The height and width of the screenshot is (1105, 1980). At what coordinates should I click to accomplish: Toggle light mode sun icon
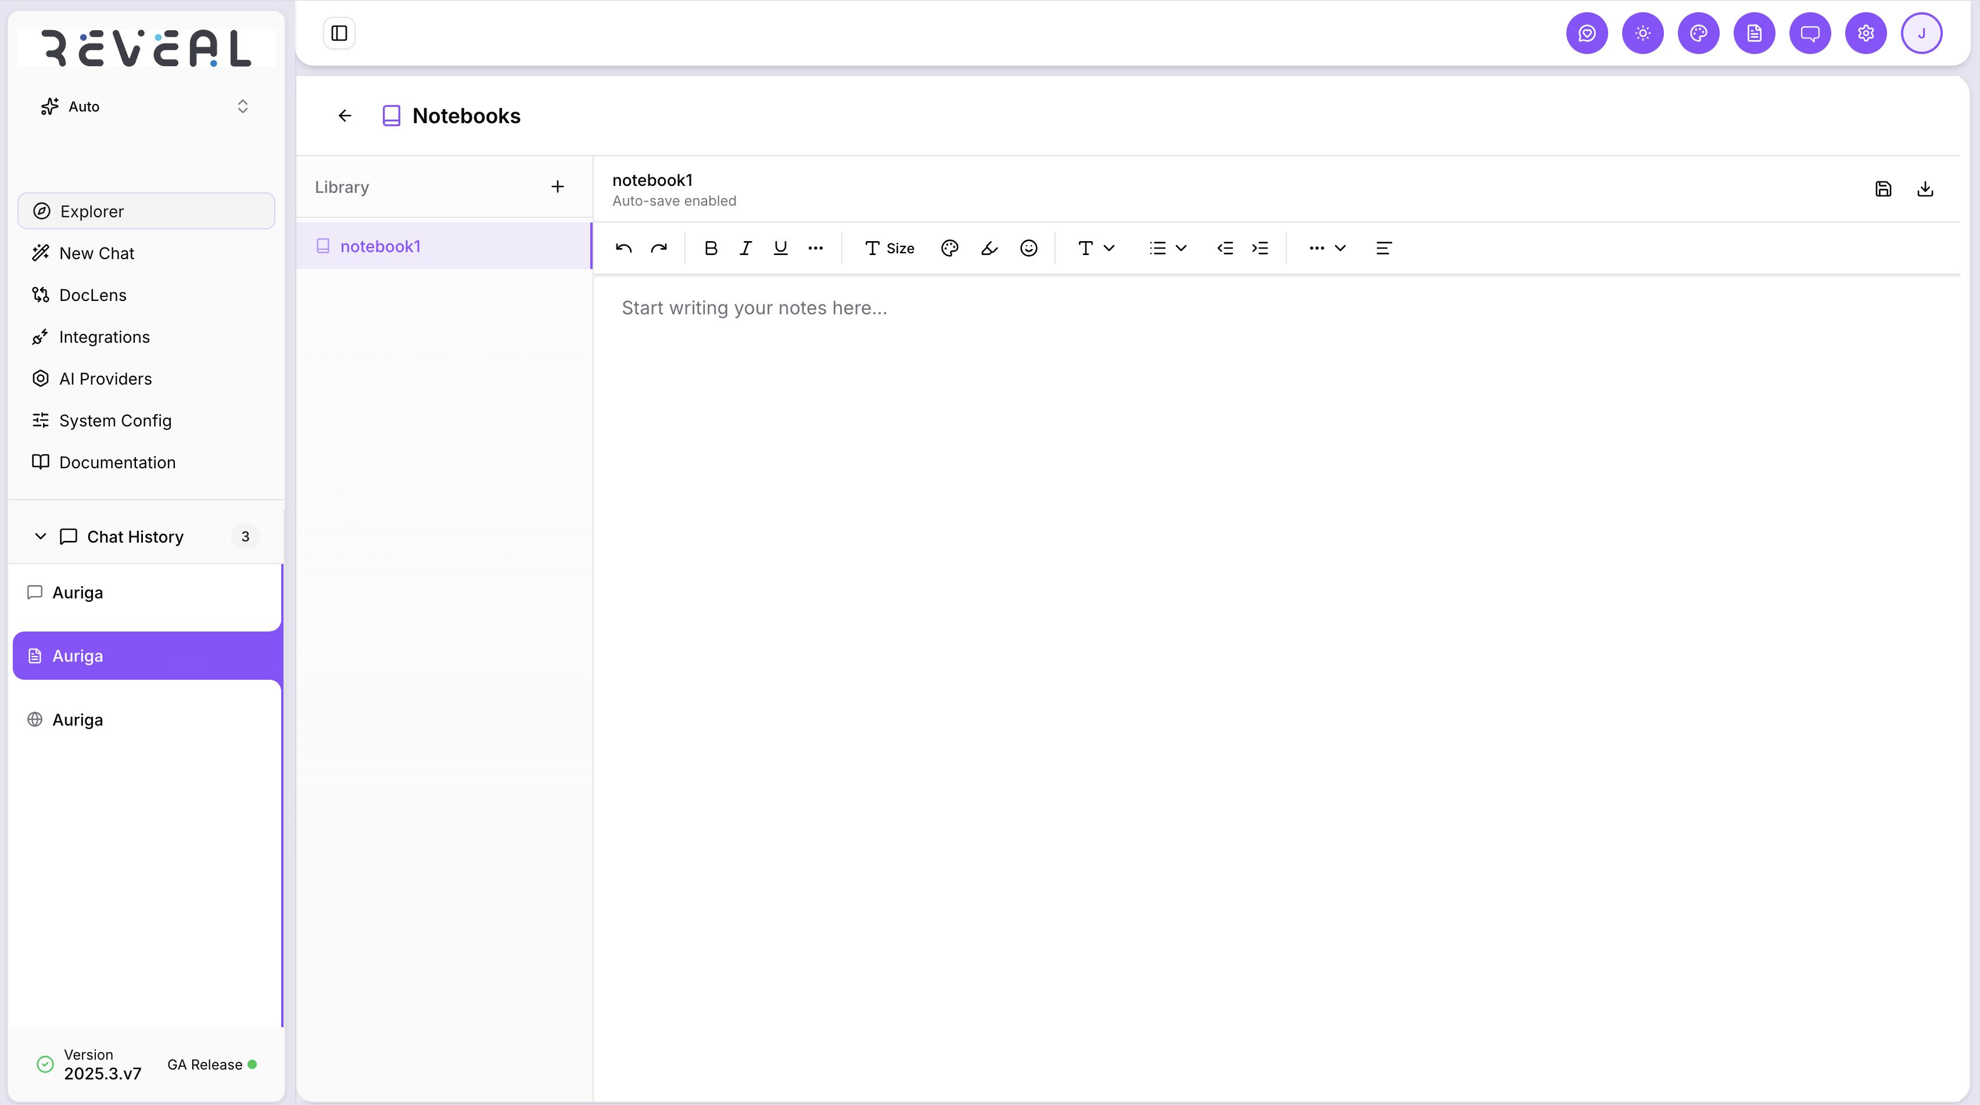tap(1642, 33)
